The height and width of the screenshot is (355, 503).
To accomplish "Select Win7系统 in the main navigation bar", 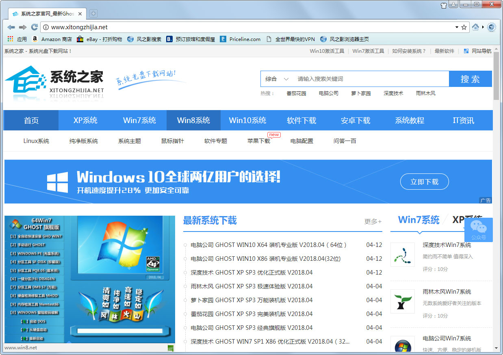I will pos(139,120).
